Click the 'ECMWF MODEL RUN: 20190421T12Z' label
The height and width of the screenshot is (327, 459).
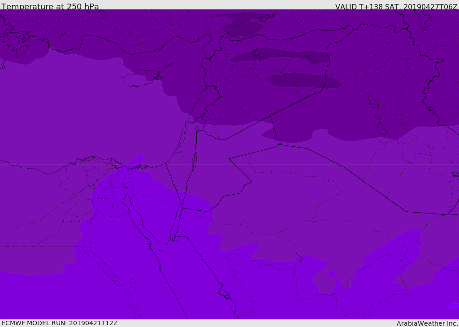tap(60, 323)
